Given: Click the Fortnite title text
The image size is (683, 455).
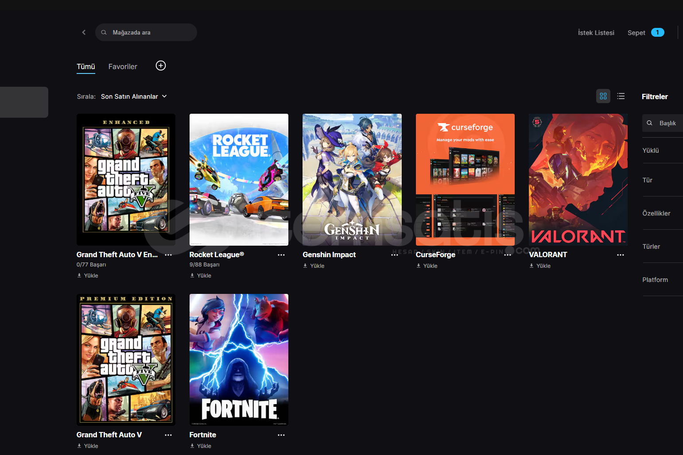Looking at the screenshot, I should pyautogui.click(x=203, y=435).
